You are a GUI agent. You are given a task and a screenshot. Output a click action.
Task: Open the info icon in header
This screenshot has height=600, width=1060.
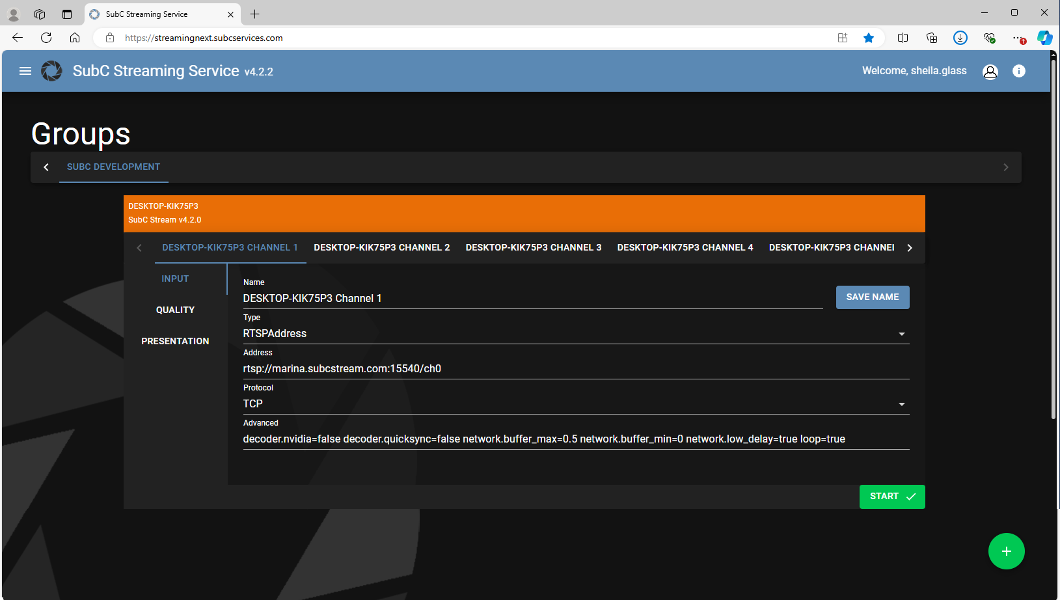1019,71
